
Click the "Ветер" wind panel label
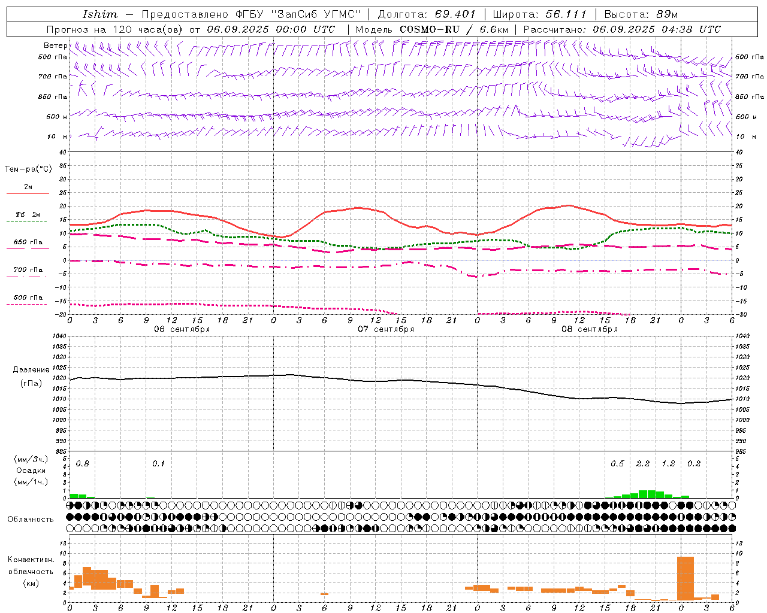point(55,45)
